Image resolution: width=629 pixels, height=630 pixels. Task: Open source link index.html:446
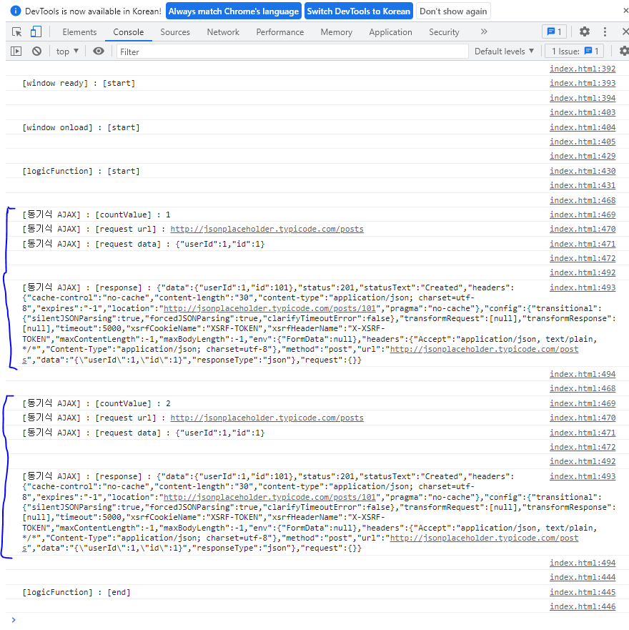(583, 606)
